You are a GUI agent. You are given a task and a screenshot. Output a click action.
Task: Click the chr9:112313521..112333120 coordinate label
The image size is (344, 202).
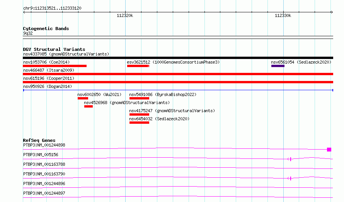[x=52, y=8]
